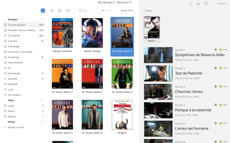Open the Test de Paternité episode title
This screenshot has width=230, height=143.
tap(189, 73)
